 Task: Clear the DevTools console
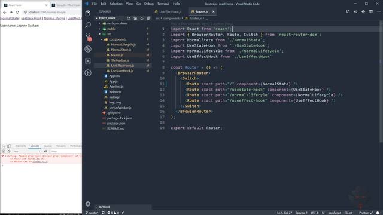click(9, 151)
